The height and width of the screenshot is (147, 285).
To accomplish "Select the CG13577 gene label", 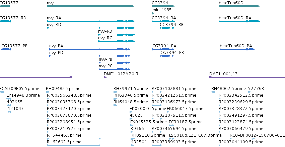I will [9, 3].
